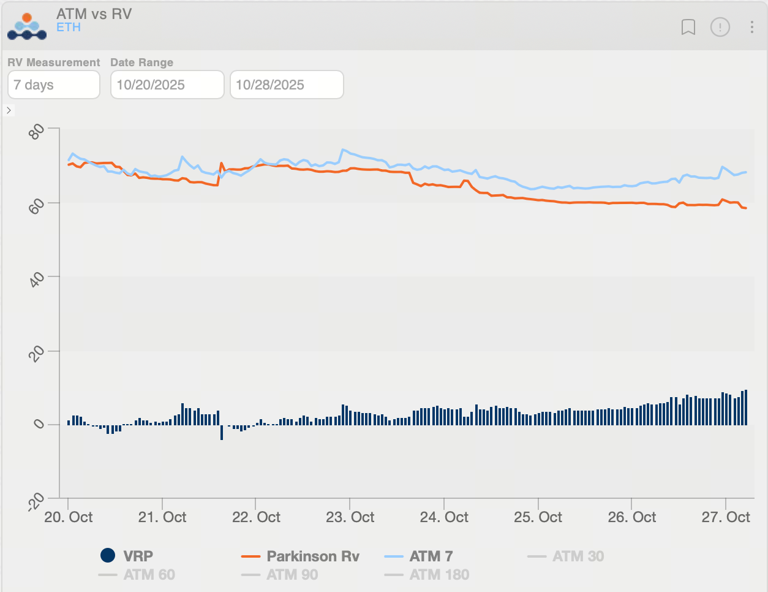Click the app logo icon
This screenshot has height=592, width=768.
tap(27, 26)
